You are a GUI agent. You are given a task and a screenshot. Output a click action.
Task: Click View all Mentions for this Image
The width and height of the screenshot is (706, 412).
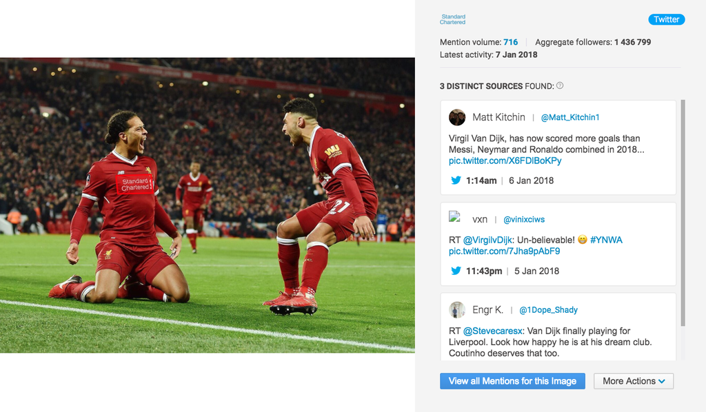pyautogui.click(x=512, y=381)
